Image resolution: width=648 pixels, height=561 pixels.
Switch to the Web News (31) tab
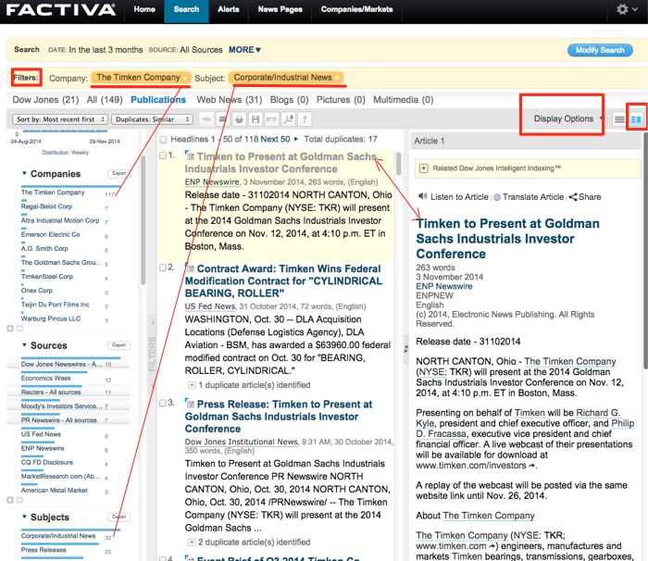[x=230, y=100]
